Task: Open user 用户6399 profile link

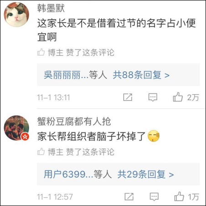Action: 64,174
